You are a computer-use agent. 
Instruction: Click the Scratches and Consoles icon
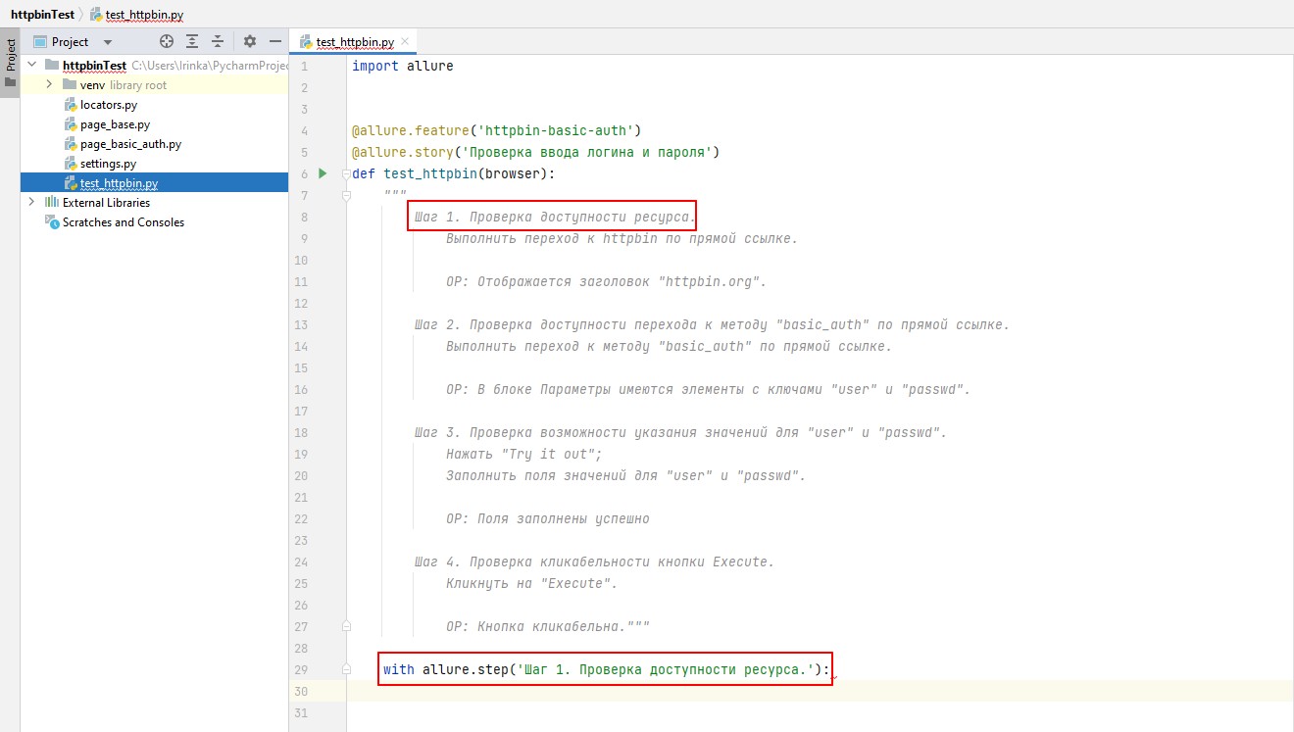coord(53,222)
